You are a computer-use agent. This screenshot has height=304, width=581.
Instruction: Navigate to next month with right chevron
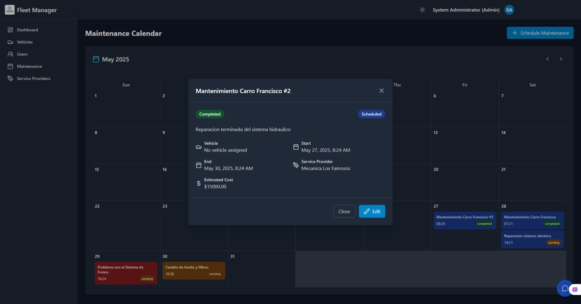pos(561,59)
